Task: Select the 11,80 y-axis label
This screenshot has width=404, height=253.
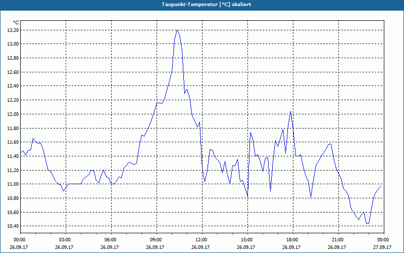Action: tap(14, 129)
